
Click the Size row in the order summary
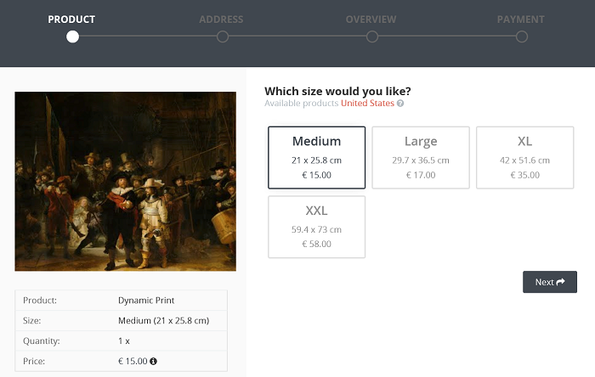(x=121, y=321)
